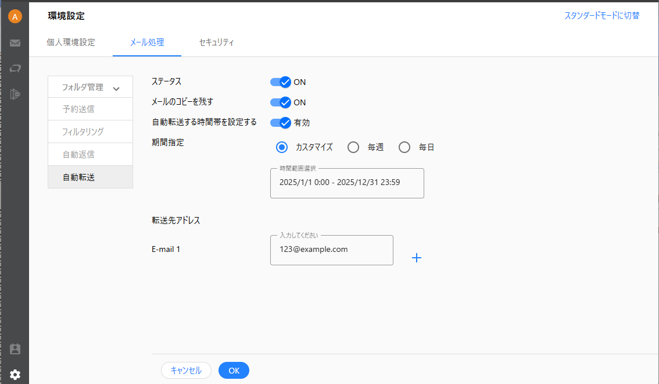This screenshot has height=384, width=659.
Task: Toggle 自動転送する時間帯を設定する switch
Action: 280,122
